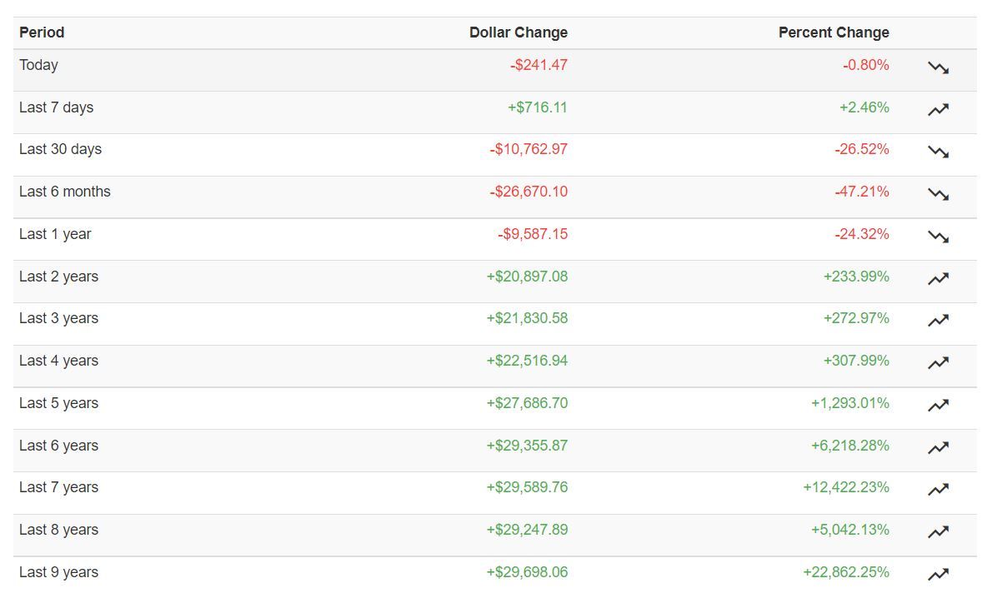Click the uptrend icon for Last 3 years
This screenshot has height=603, width=982.
coord(938,321)
